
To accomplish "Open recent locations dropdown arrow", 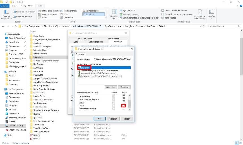I will [x=12, y=27].
